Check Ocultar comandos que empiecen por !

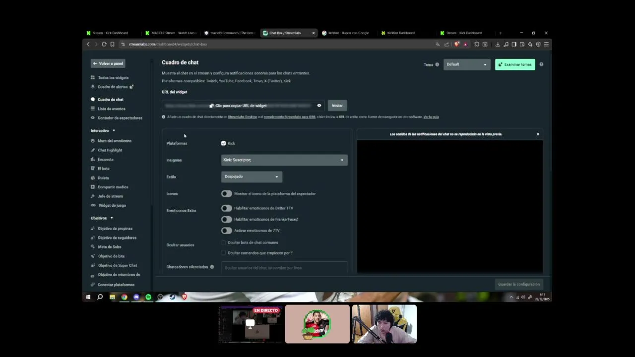click(x=224, y=253)
